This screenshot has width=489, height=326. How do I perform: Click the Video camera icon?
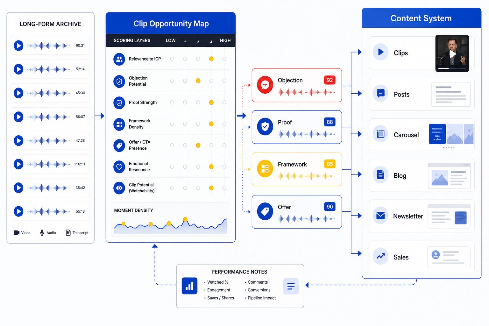click(17, 233)
